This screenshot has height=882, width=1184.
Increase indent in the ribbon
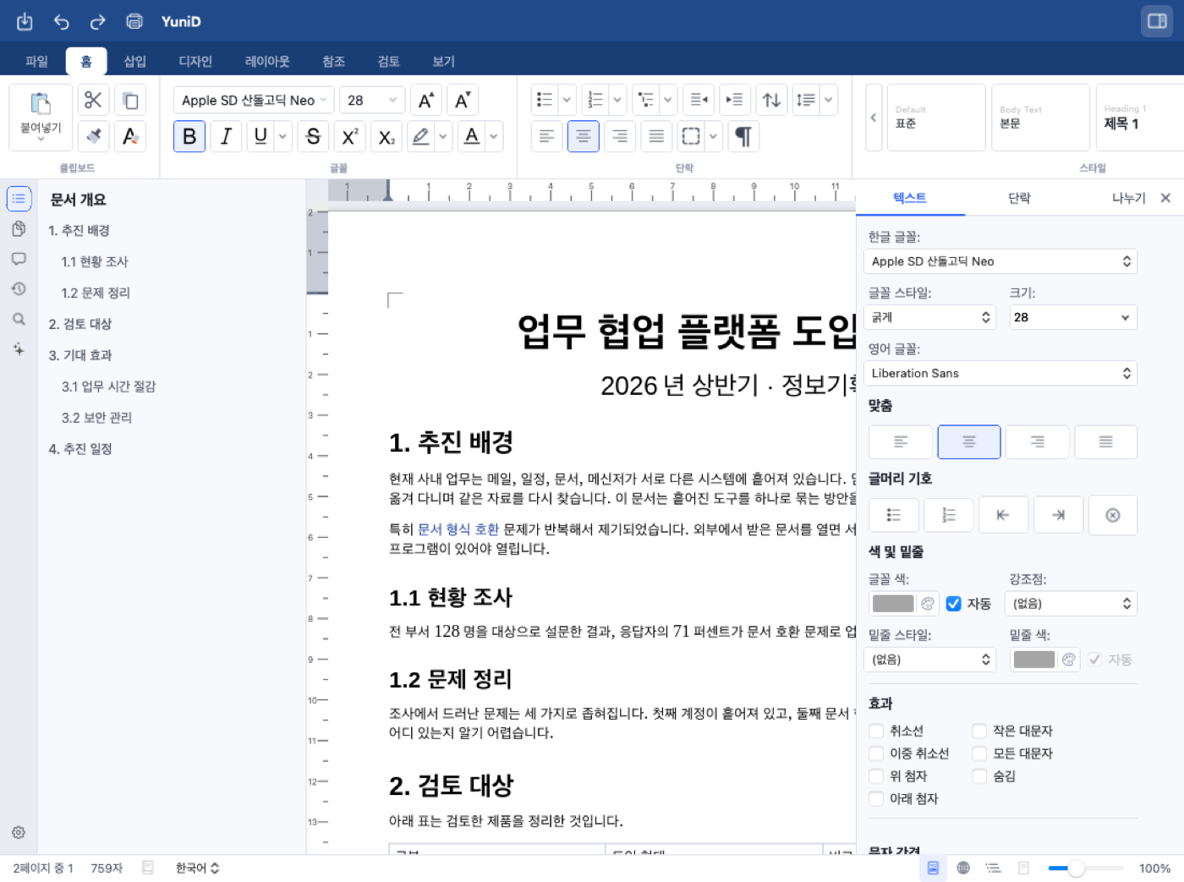[x=735, y=100]
